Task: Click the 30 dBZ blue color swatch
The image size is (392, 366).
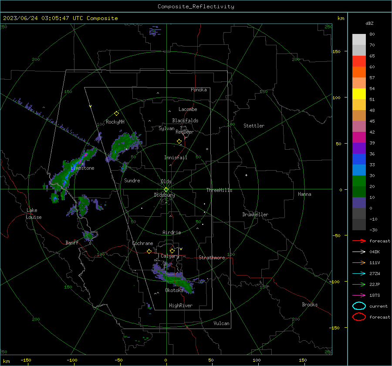Action: click(359, 170)
